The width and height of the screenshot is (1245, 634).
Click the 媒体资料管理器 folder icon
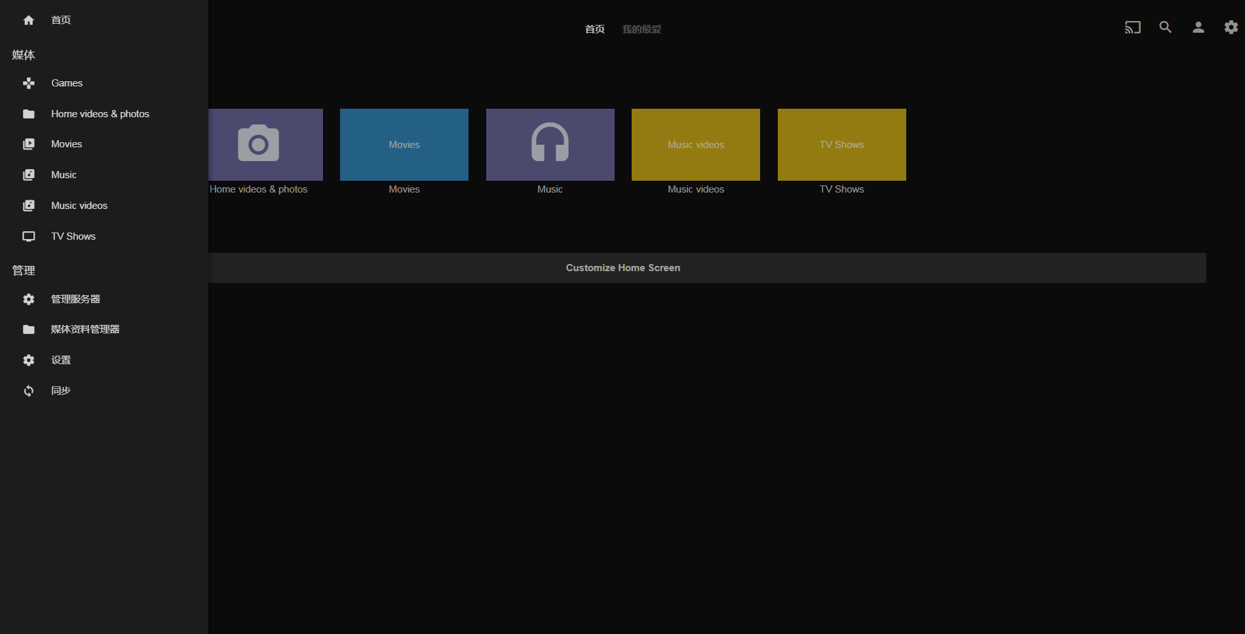(x=29, y=329)
